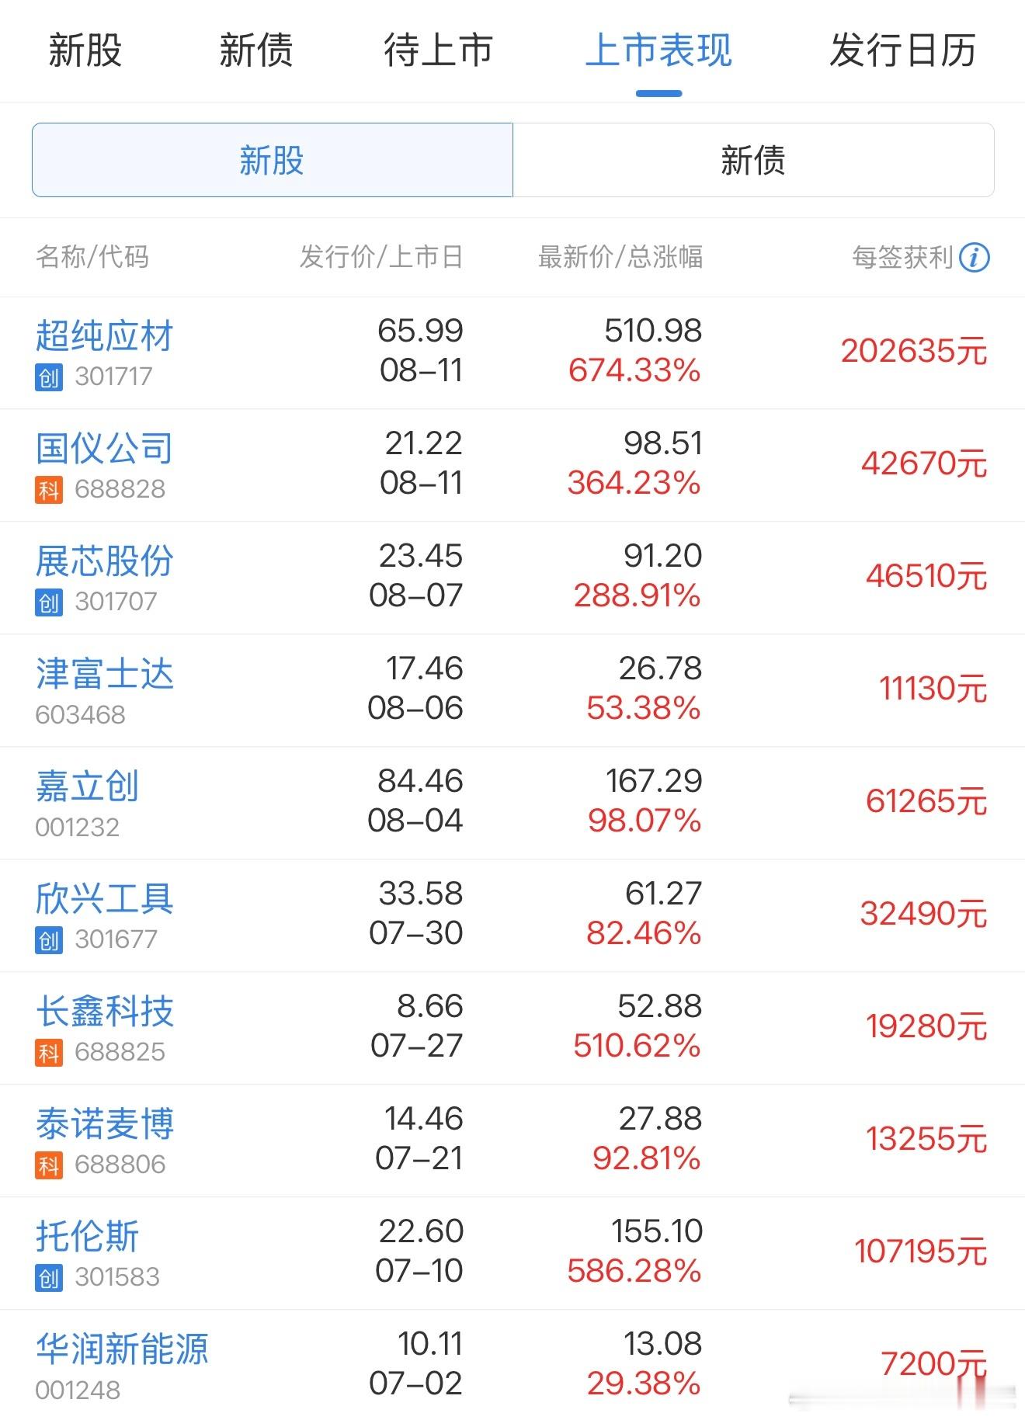Tap the 科 badge under 国仪公司
Screen dimensions: 1025x1420
pos(49,491)
